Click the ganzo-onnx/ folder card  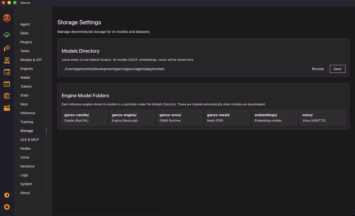[x=180, y=118]
